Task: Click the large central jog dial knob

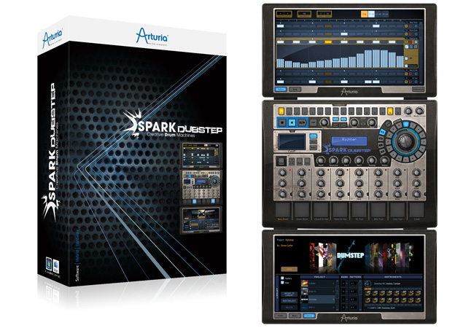Action: [x=406, y=141]
